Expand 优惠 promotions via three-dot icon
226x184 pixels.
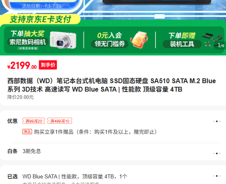click(217, 121)
